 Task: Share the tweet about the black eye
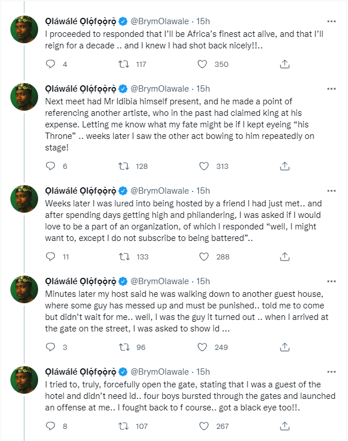(284, 427)
